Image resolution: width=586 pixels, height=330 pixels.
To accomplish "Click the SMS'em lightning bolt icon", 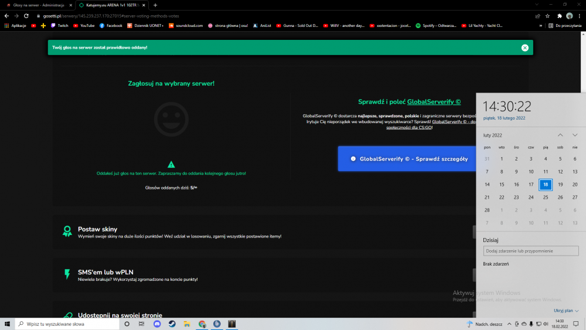I will (67, 274).
